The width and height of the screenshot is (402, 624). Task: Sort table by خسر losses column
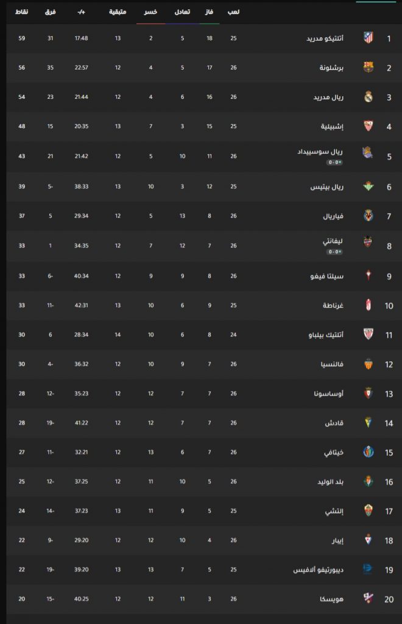click(150, 12)
